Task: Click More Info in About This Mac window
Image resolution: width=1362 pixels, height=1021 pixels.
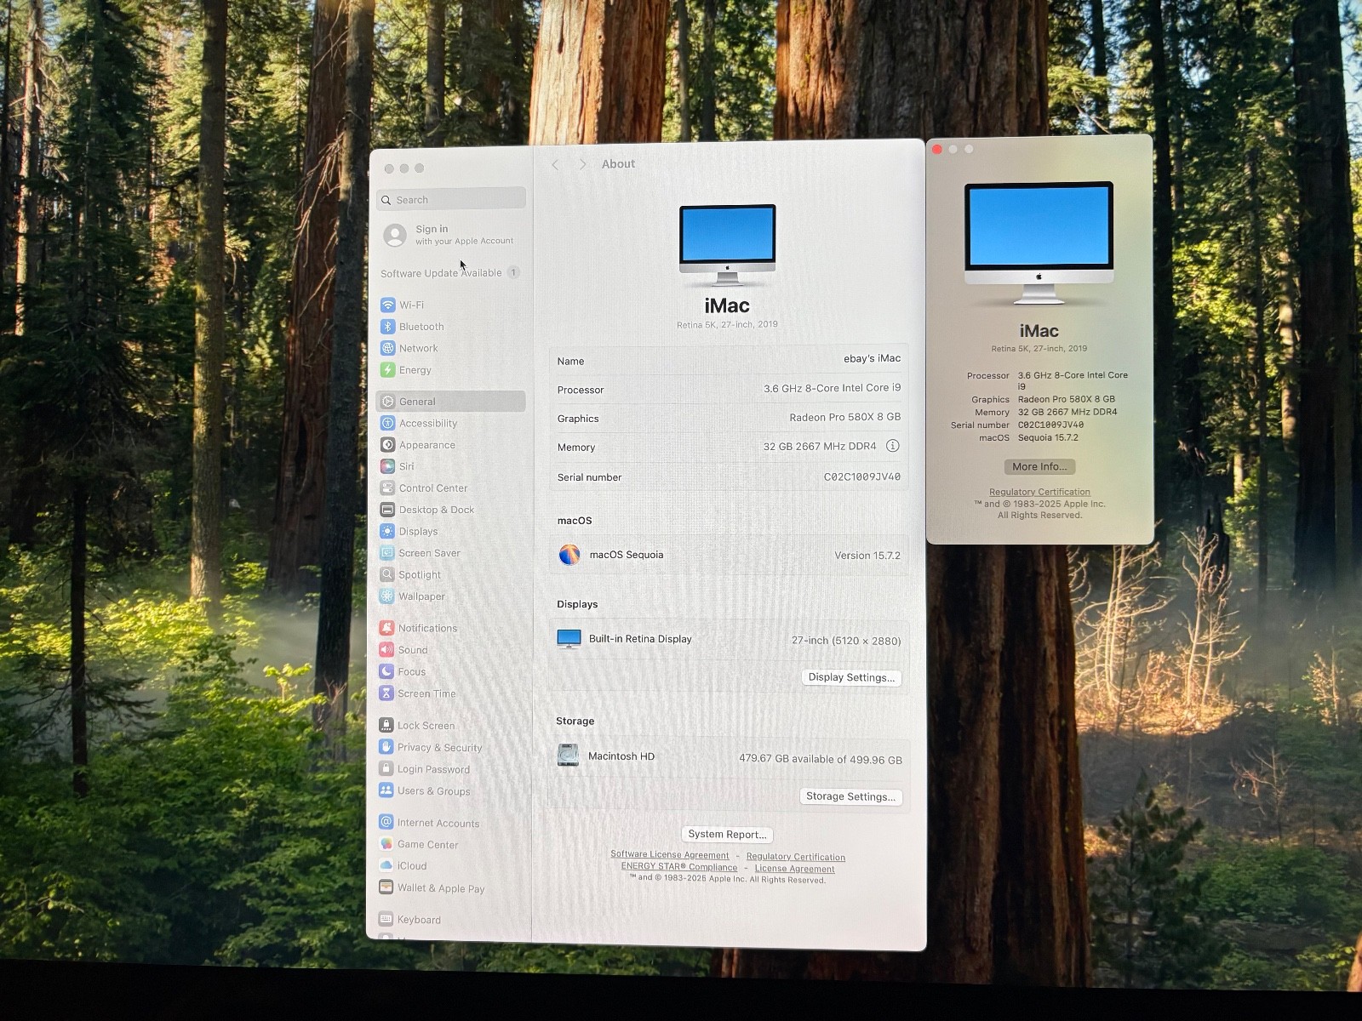Action: [1039, 466]
